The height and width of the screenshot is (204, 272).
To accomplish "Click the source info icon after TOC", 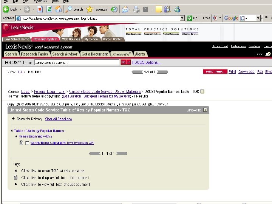I will [x=202, y=91].
